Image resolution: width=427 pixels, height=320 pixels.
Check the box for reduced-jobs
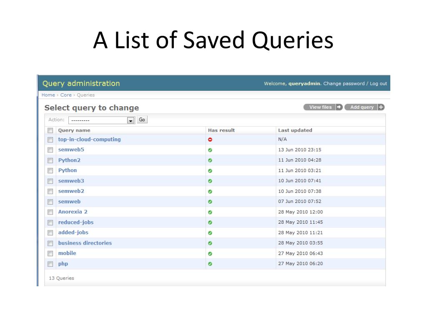(x=50, y=222)
